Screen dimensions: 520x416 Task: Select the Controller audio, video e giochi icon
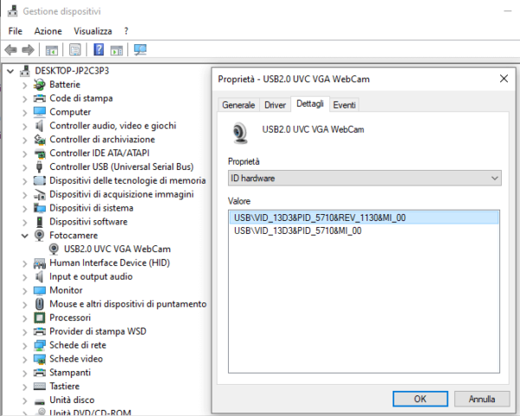click(40, 126)
